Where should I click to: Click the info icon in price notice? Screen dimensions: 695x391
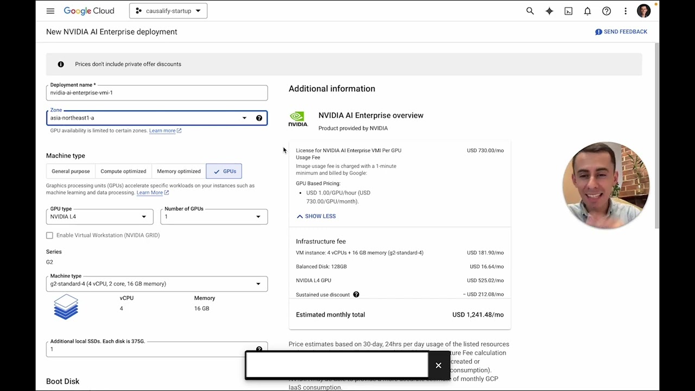coord(61,64)
